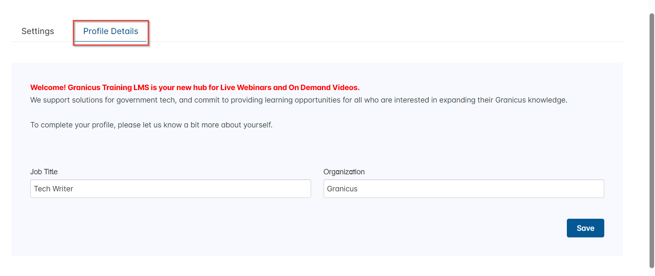Click the Organization field label

[x=344, y=172]
